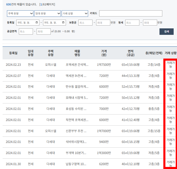This screenshot has height=169, width=177.
Task: Click the date 2024.02.07
Action: pyautogui.click(x=13, y=76)
